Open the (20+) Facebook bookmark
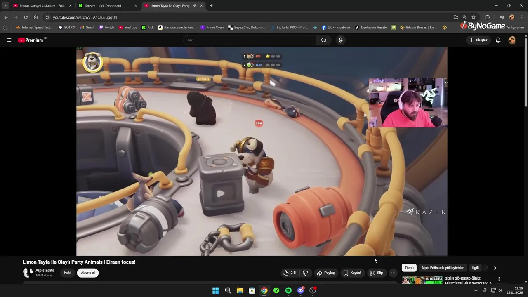 (336, 28)
